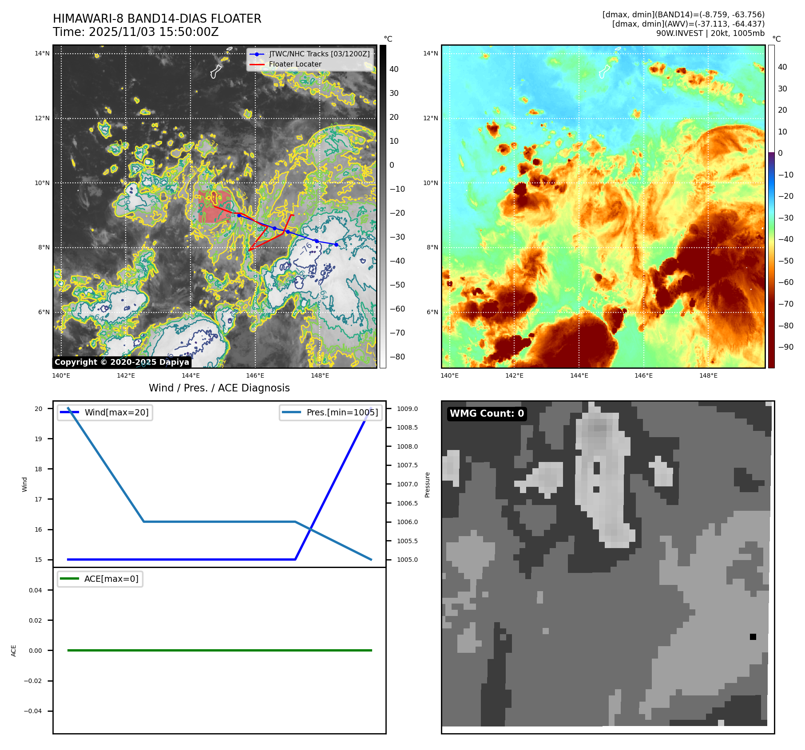Click the Guam island outline on the grayscale map
Screen dimensions: 805x750
point(216,71)
